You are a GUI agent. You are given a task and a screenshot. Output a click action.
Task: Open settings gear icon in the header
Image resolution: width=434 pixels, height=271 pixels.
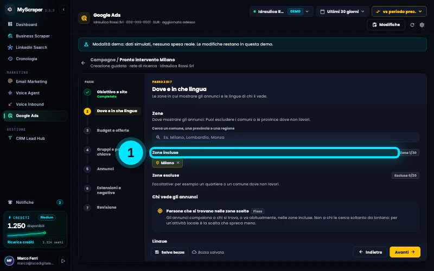(422, 25)
